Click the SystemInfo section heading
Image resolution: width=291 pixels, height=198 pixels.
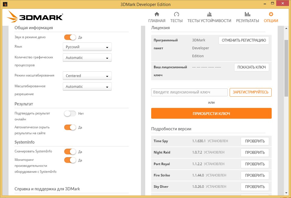(x=24, y=142)
